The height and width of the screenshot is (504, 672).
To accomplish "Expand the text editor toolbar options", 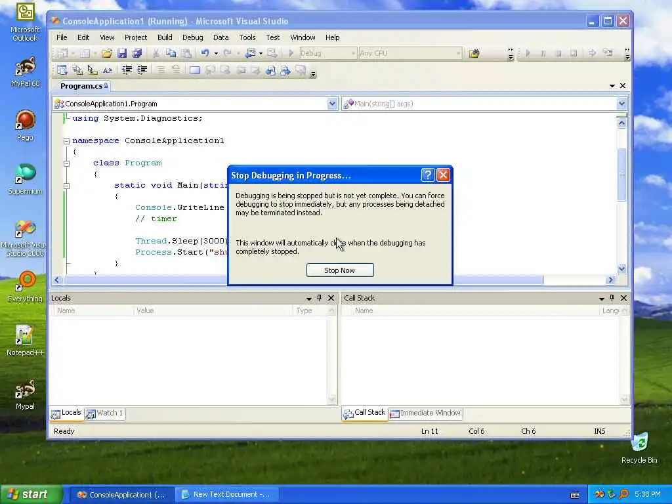I will [313, 74].
